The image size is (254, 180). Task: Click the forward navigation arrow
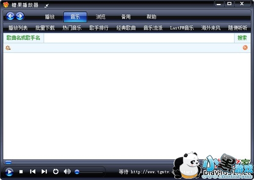[x=20, y=16]
